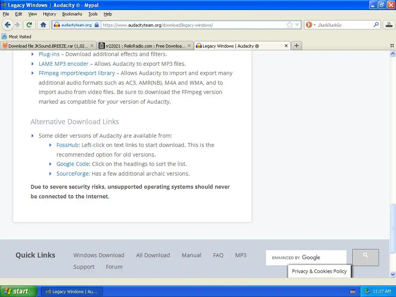Click the scrollbar up arrow
The width and height of the screenshot is (396, 297).
tap(393, 53)
